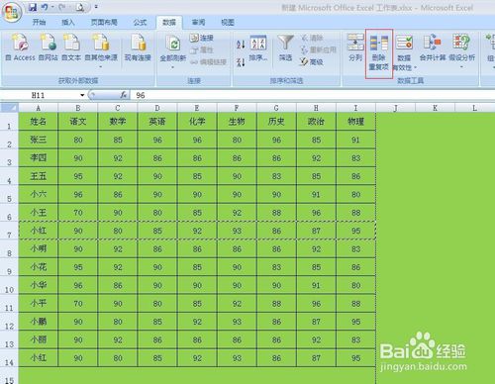Sort descending Z to A

[x=241, y=61]
